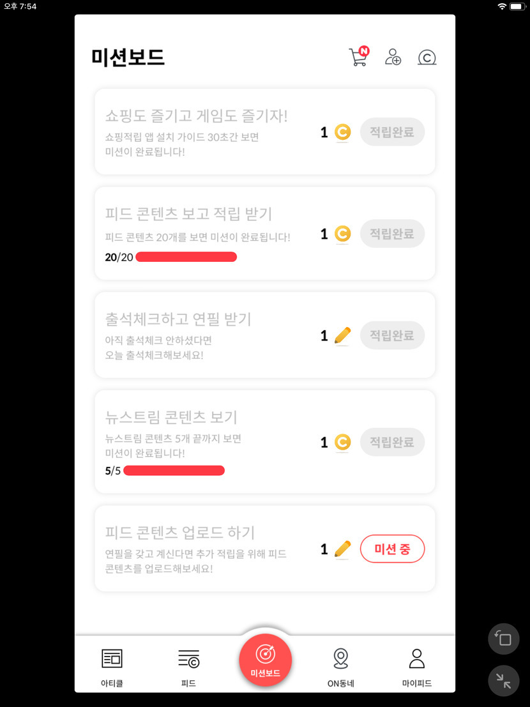Switch to the 아티클 tab
This screenshot has height=707, width=530.
pyautogui.click(x=112, y=666)
